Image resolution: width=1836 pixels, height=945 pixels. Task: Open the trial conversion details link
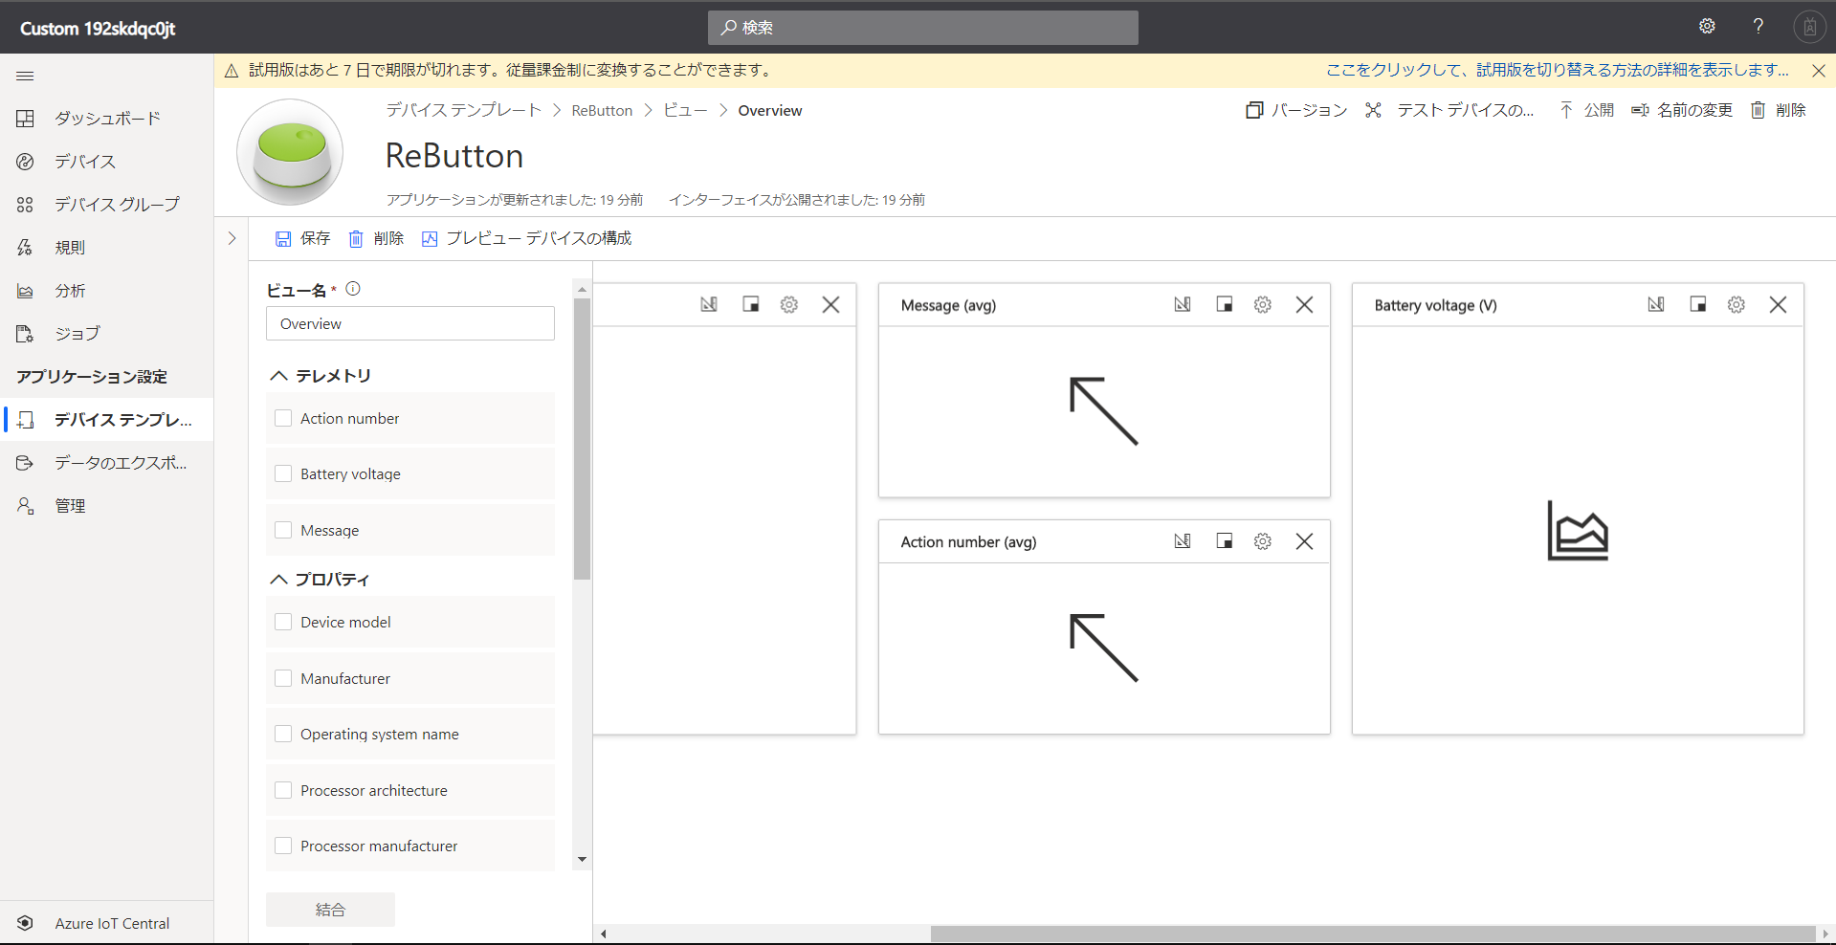1558,70
